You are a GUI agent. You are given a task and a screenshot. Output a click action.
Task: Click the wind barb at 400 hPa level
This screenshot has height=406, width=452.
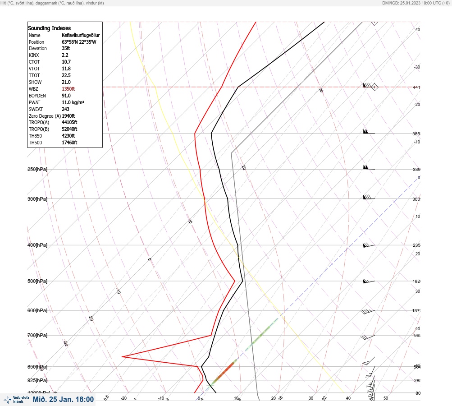coord(369,245)
